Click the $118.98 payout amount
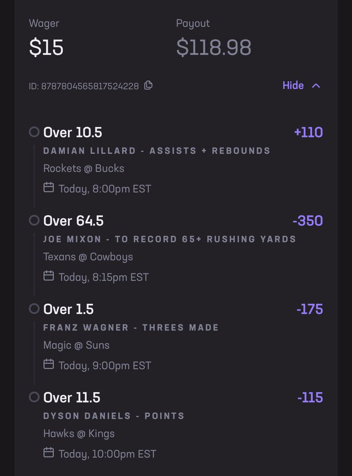The image size is (352, 476). click(214, 48)
